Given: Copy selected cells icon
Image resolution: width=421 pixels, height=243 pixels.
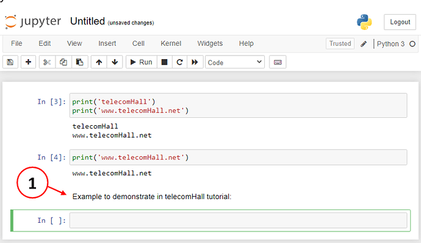Looking at the screenshot, I should 63,62.
